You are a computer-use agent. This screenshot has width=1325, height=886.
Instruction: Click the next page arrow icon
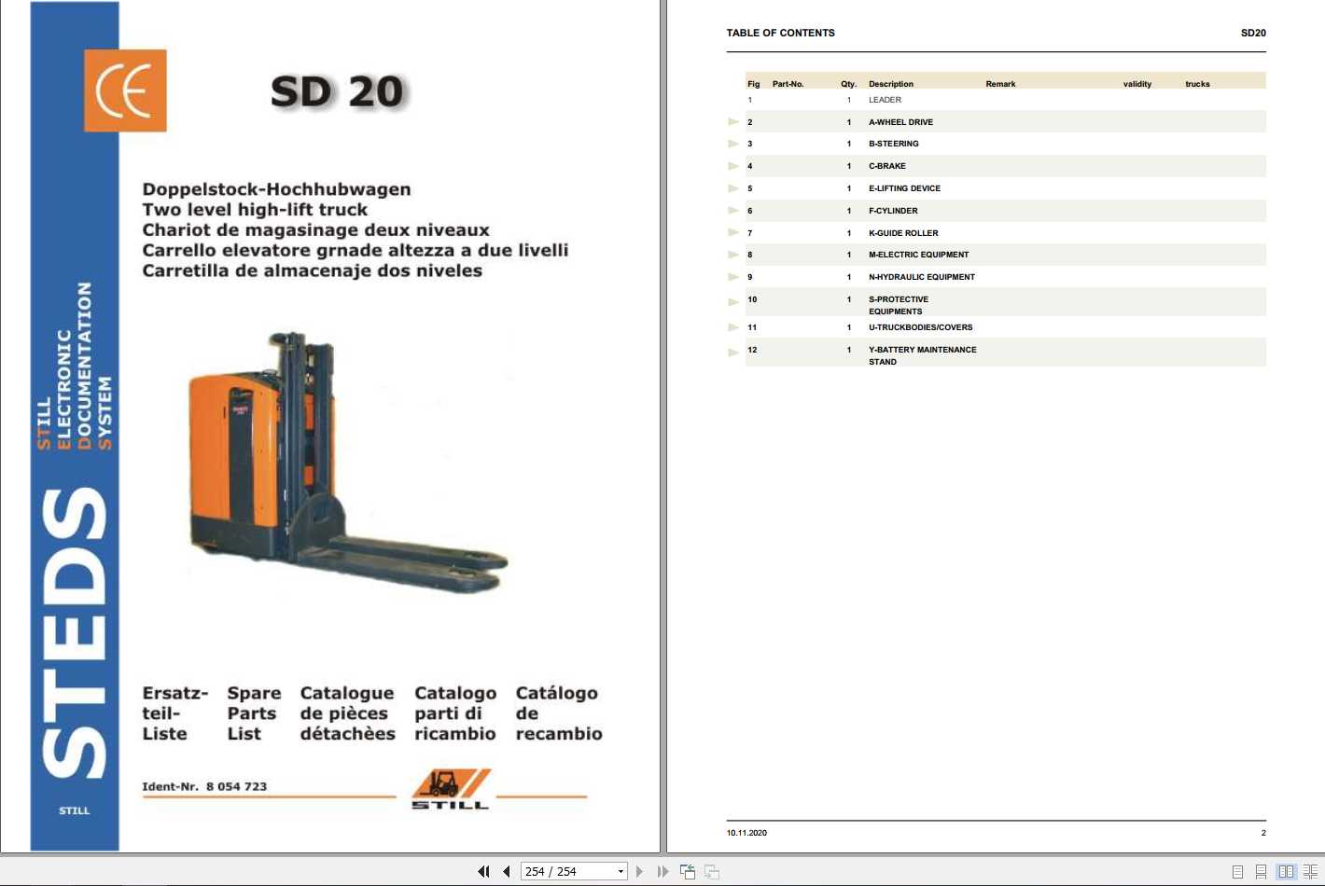(x=639, y=871)
